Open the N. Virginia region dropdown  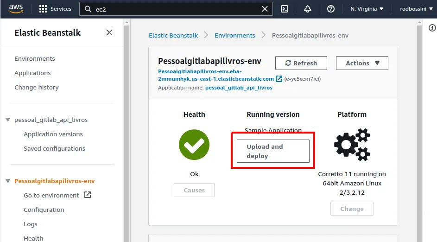pos(367,9)
